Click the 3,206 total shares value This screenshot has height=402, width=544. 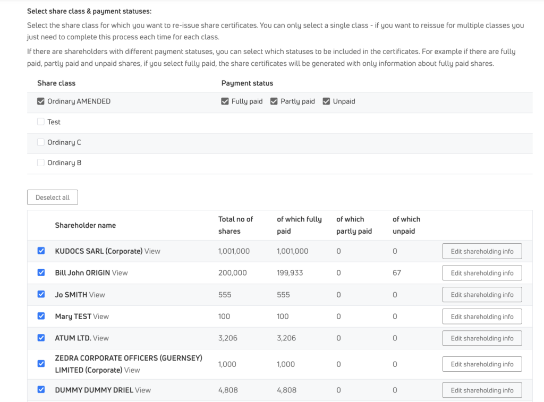(x=227, y=338)
